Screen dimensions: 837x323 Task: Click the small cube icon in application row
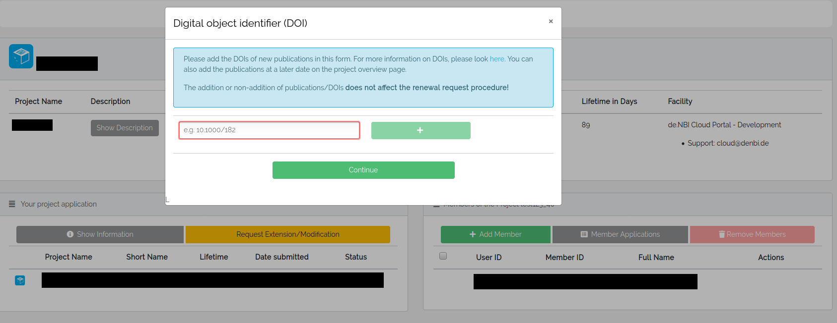(20, 280)
